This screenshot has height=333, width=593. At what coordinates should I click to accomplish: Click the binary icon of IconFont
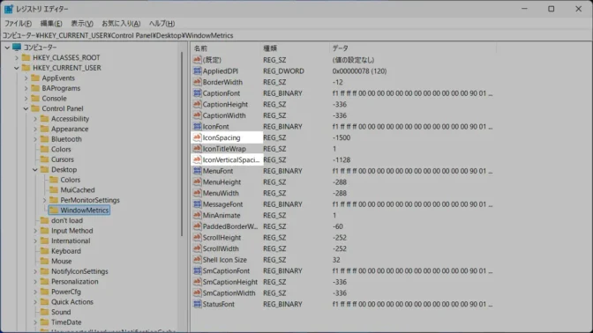(197, 127)
